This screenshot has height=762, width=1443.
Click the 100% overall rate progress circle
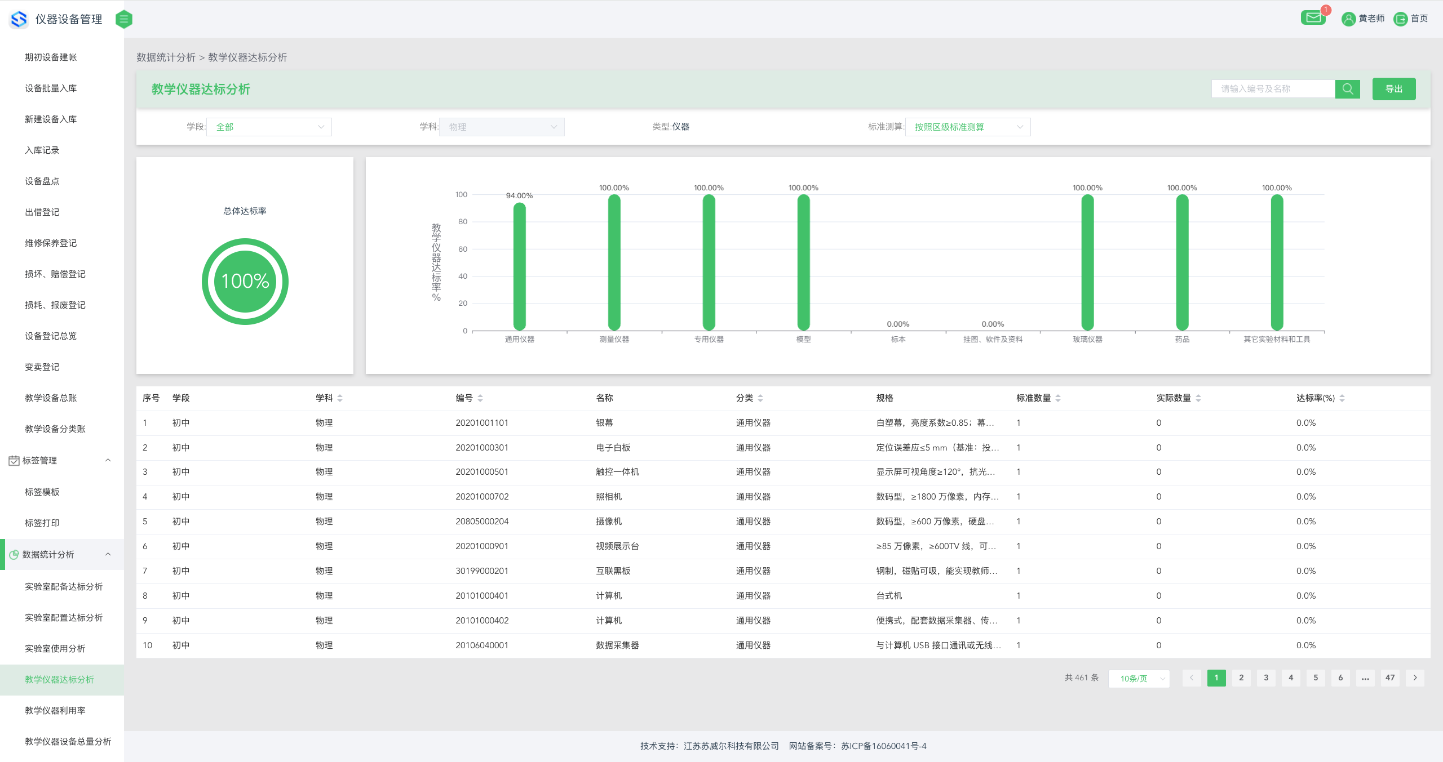pos(245,281)
